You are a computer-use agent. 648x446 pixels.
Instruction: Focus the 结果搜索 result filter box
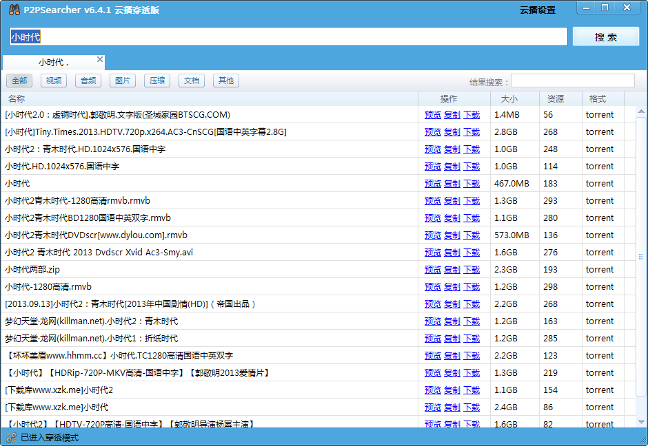tap(572, 81)
